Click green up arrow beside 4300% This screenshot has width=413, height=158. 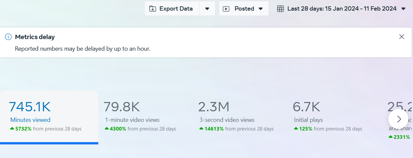(x=107, y=129)
